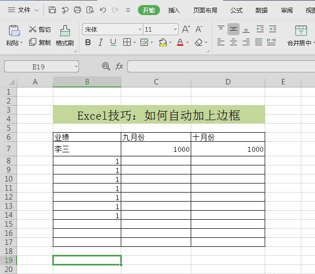Click the Paste clipboard icon
The image size is (315, 274).
coord(14,31)
